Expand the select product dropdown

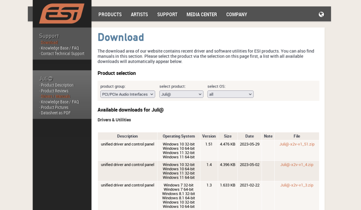pyautogui.click(x=181, y=94)
